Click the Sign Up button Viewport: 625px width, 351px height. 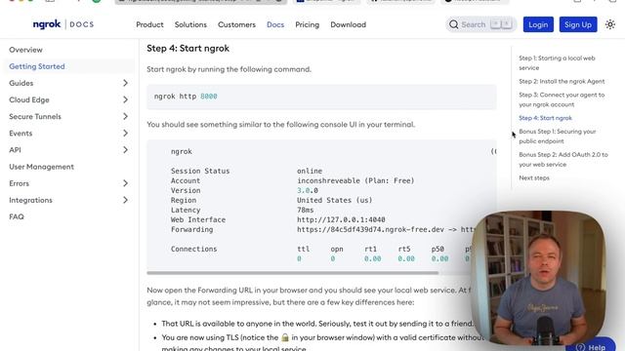tap(578, 24)
